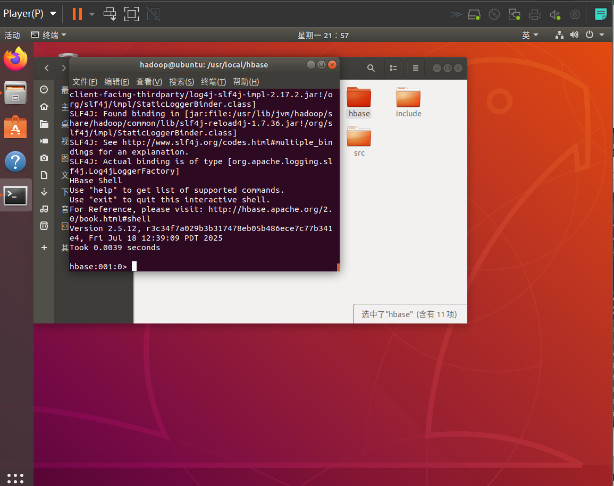Open the 英 input method dropdown

coord(530,35)
